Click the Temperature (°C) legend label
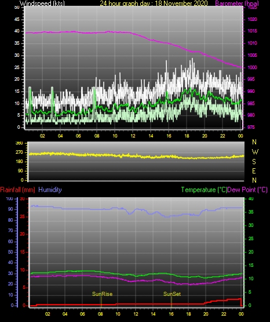 [x=204, y=190]
